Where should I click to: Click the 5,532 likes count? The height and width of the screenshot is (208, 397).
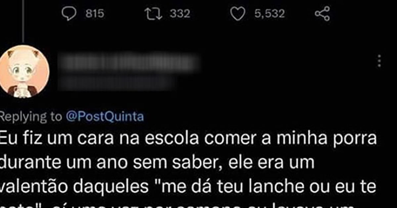pos(270,14)
